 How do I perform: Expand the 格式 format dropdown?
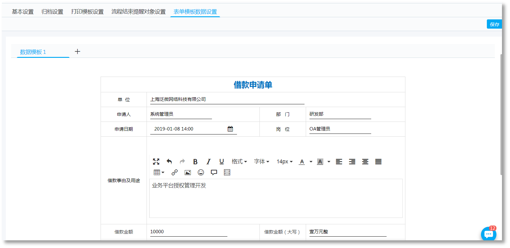pos(239,162)
